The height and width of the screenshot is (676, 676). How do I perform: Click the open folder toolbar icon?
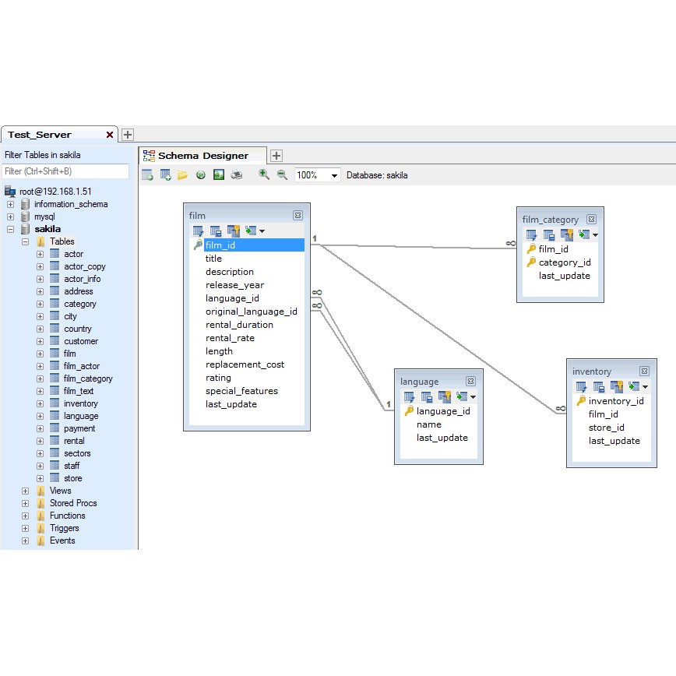(x=182, y=175)
